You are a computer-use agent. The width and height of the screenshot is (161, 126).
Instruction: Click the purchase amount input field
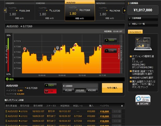(80, 86)
